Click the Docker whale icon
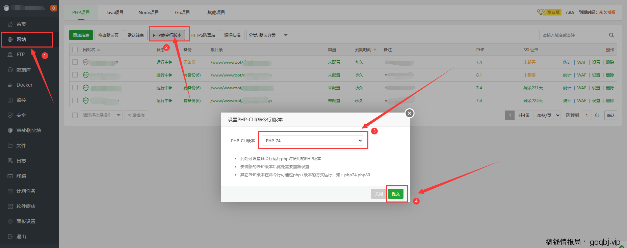 point(10,85)
